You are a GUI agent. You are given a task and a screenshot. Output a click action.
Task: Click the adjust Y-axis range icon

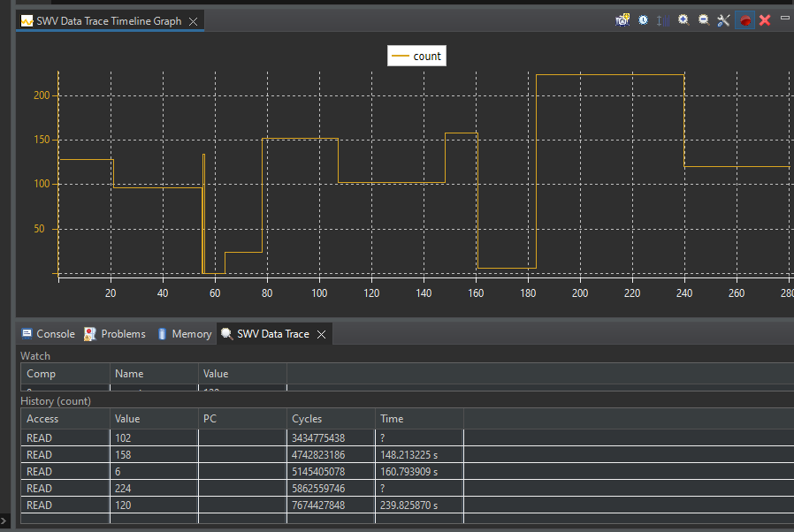663,20
